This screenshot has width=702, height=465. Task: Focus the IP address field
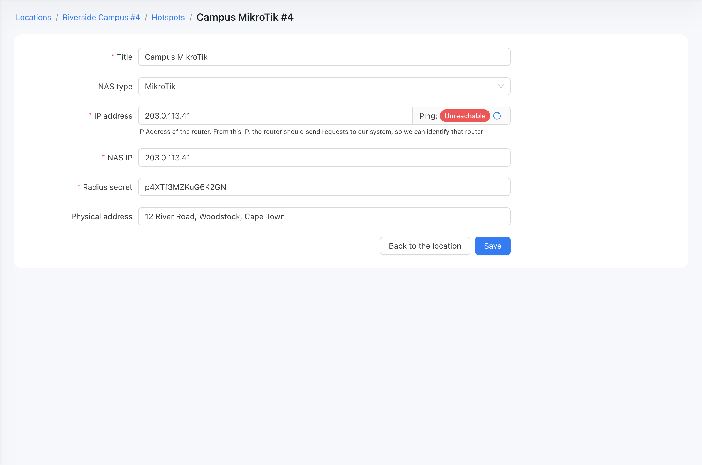(x=275, y=116)
